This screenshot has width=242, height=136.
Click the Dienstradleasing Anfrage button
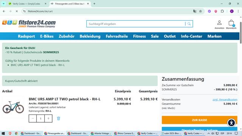(x=200, y=129)
